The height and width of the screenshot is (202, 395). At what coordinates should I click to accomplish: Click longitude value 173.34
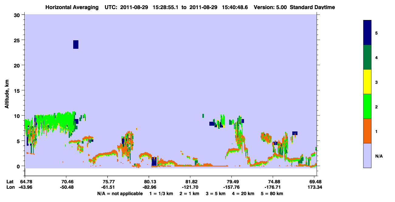(314, 187)
